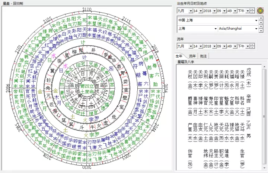Click the 天权 entry in star list
Viewport: 268px width, 173px height.
(190, 75)
